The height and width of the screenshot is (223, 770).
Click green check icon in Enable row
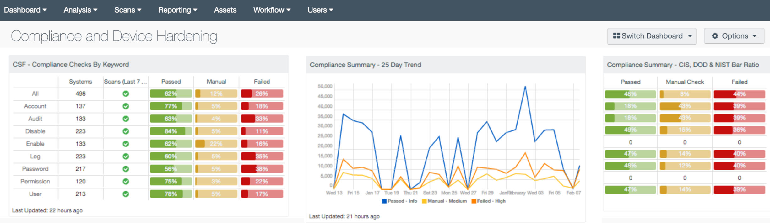126,144
